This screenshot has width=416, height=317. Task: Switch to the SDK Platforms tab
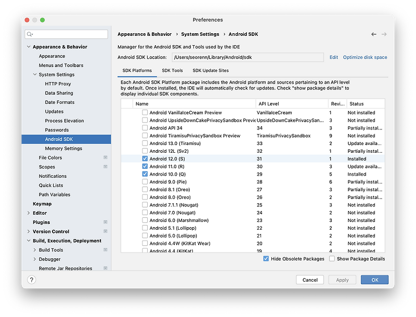point(137,71)
